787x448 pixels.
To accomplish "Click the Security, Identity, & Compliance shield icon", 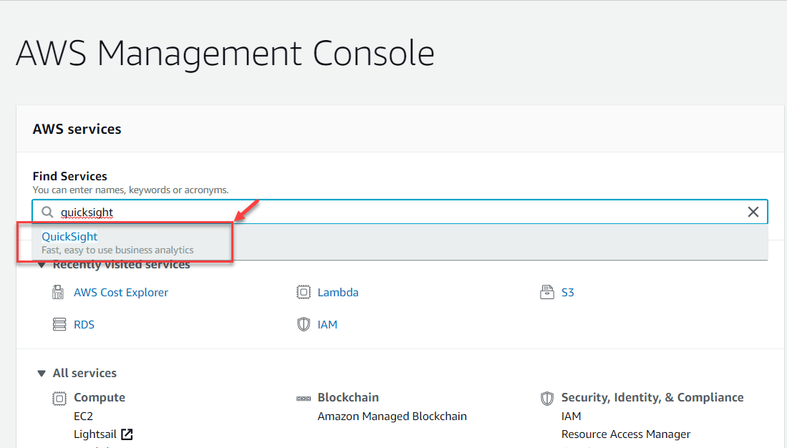I will [x=547, y=397].
